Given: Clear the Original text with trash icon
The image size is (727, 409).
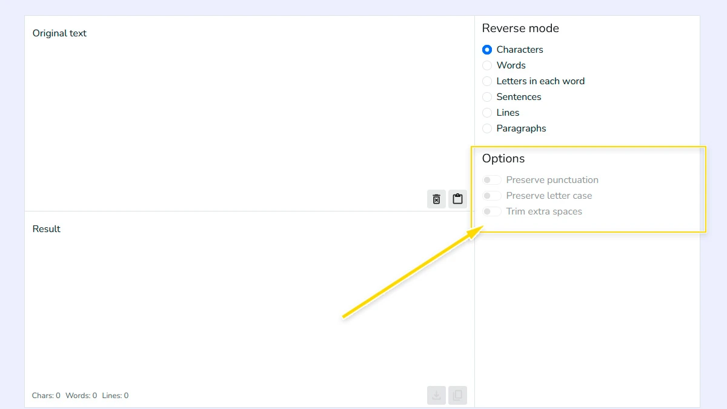Looking at the screenshot, I should pyautogui.click(x=436, y=199).
